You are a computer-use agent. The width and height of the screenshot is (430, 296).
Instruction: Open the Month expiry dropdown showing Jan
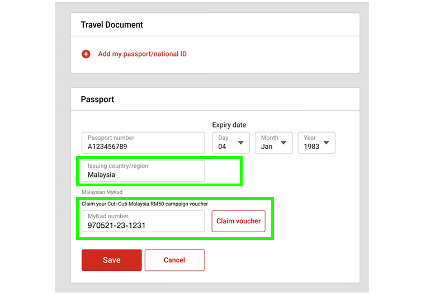(x=273, y=143)
